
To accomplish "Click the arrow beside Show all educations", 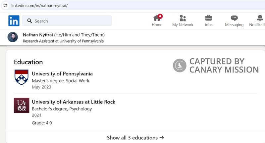I will (x=162, y=138).
